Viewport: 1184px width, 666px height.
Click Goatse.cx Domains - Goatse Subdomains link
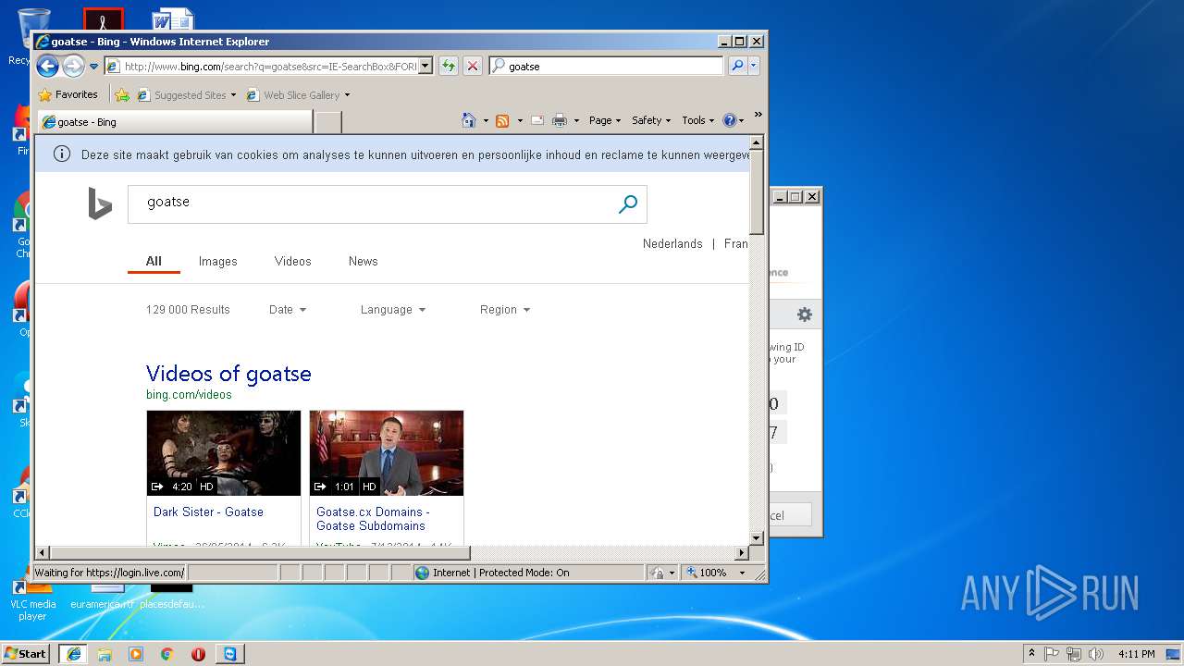[373, 519]
